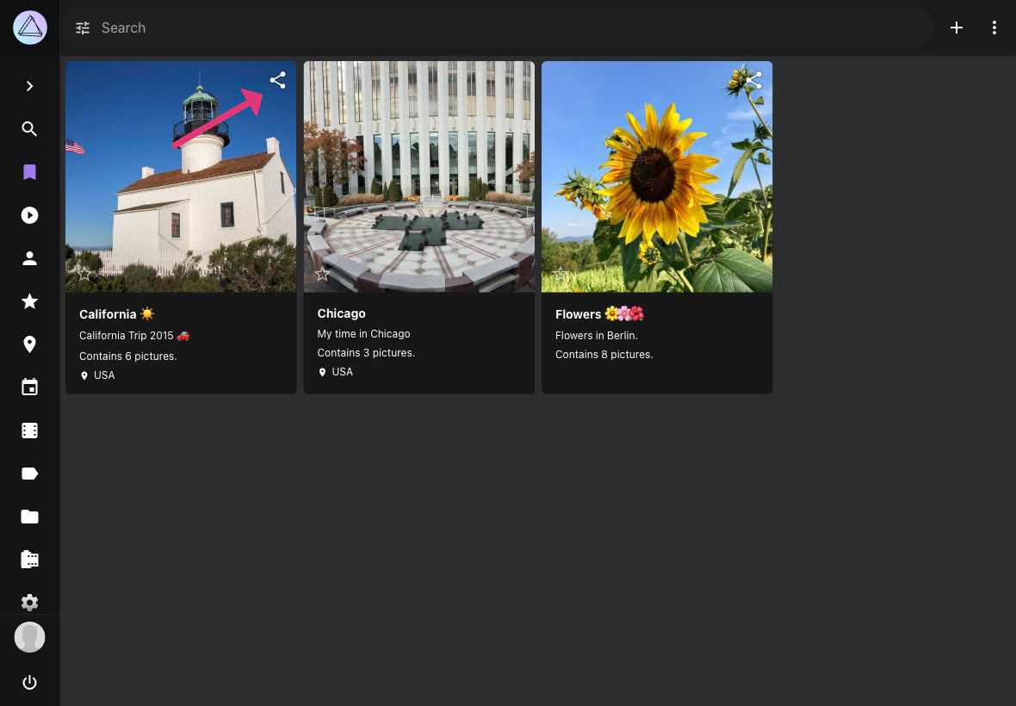The height and width of the screenshot is (706, 1016).
Task: Open the search filter sliders control
Action: [x=83, y=28]
